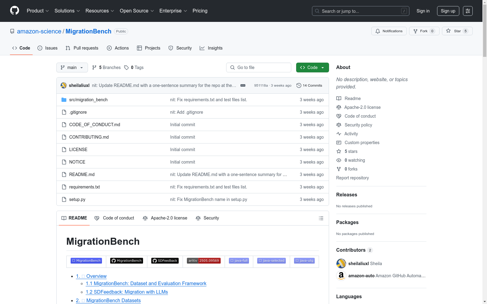
Task: Open the java-full dataset badge
Action: click(239, 261)
